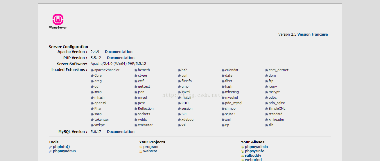The height and width of the screenshot is (161, 380).
Task: Click the folder icon beside program
Action: point(141,147)
